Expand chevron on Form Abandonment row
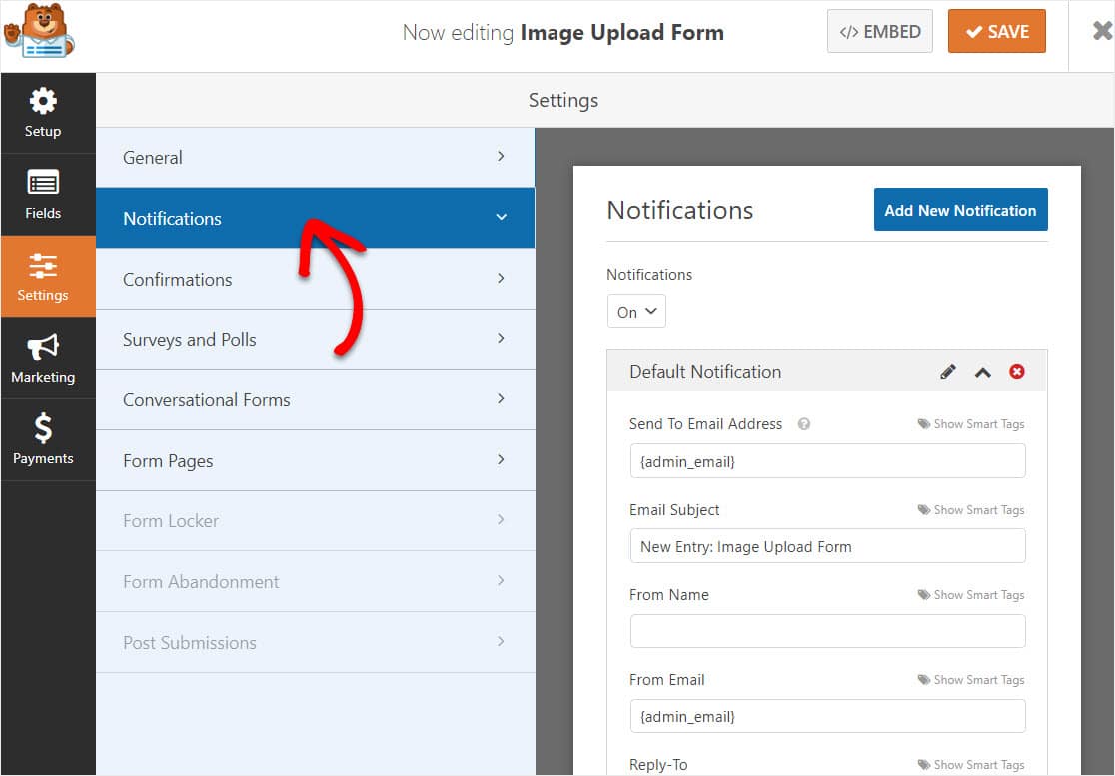Image resolution: width=1115 pixels, height=776 pixels. coord(501,580)
